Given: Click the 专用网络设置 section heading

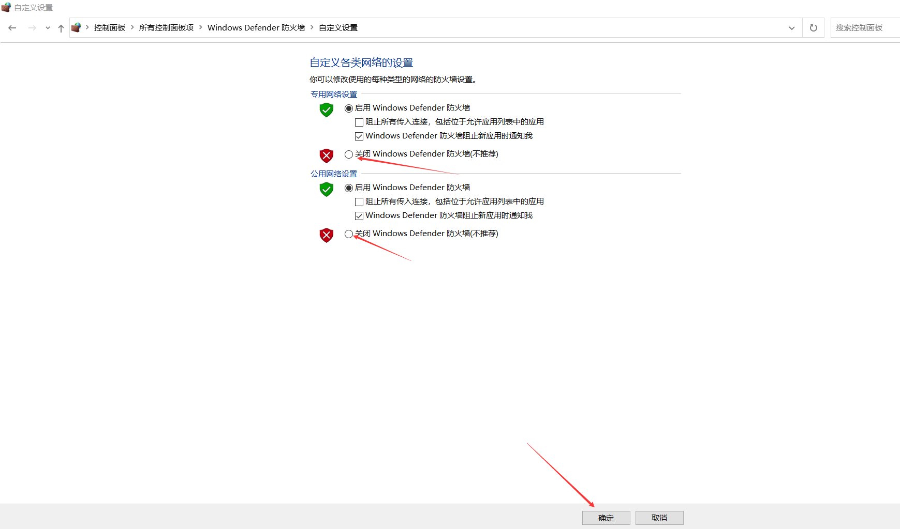Looking at the screenshot, I should point(334,94).
